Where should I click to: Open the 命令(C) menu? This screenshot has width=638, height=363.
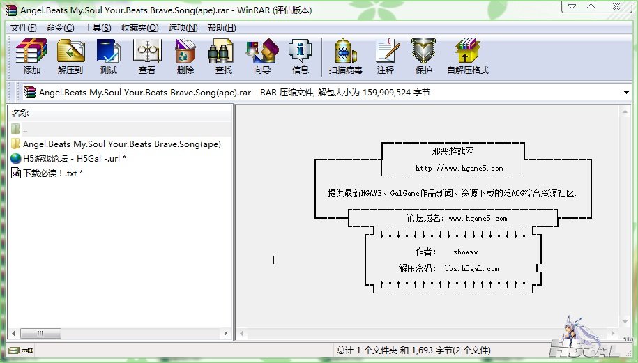point(60,28)
